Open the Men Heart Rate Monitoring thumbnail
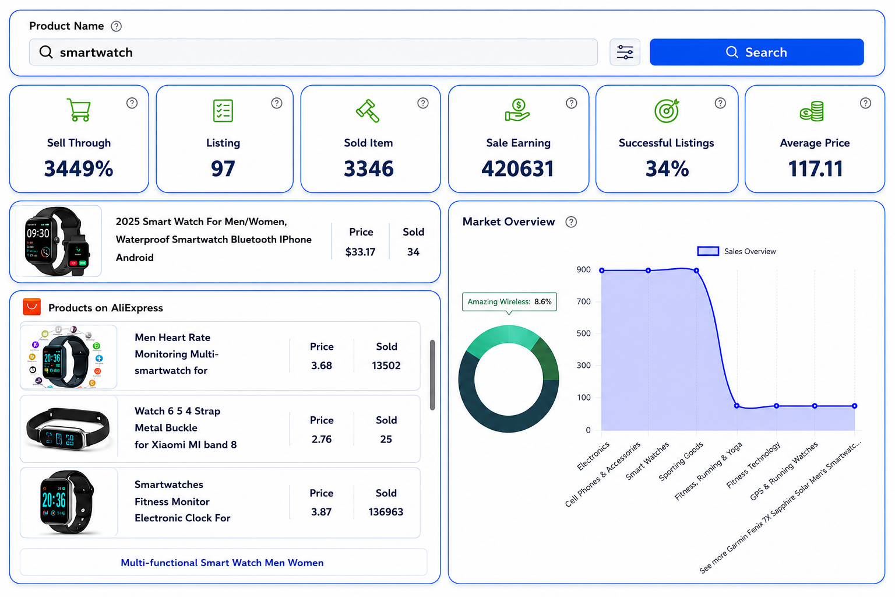Viewport: 895px width, 597px height. tap(69, 356)
